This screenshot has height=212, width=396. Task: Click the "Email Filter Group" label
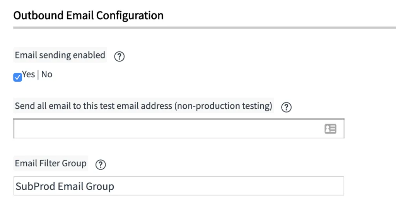[51, 163]
